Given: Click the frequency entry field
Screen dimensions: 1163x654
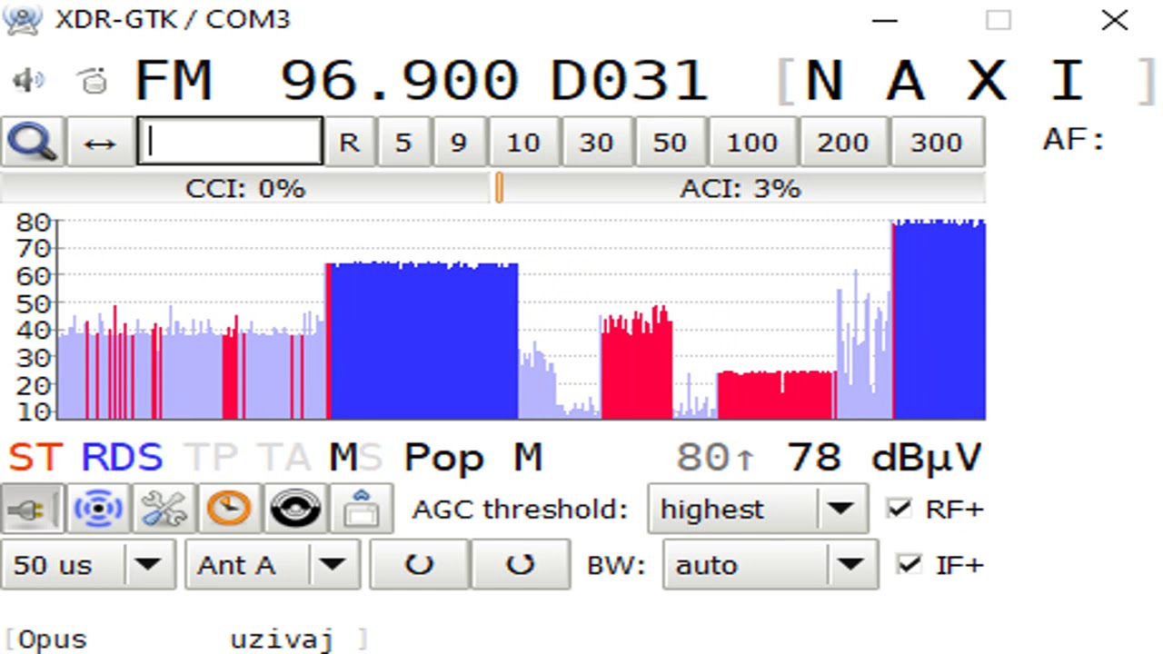Looking at the screenshot, I should 230,142.
